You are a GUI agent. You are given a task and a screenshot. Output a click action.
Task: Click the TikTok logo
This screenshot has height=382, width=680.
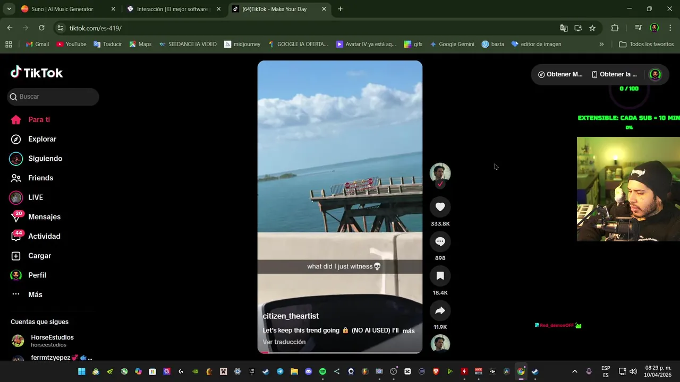37,72
